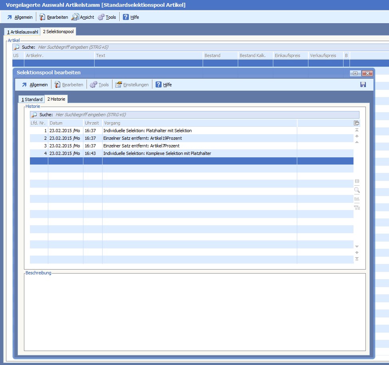Click inside the Beschreibung text area
The image size is (389, 365).
(195, 311)
